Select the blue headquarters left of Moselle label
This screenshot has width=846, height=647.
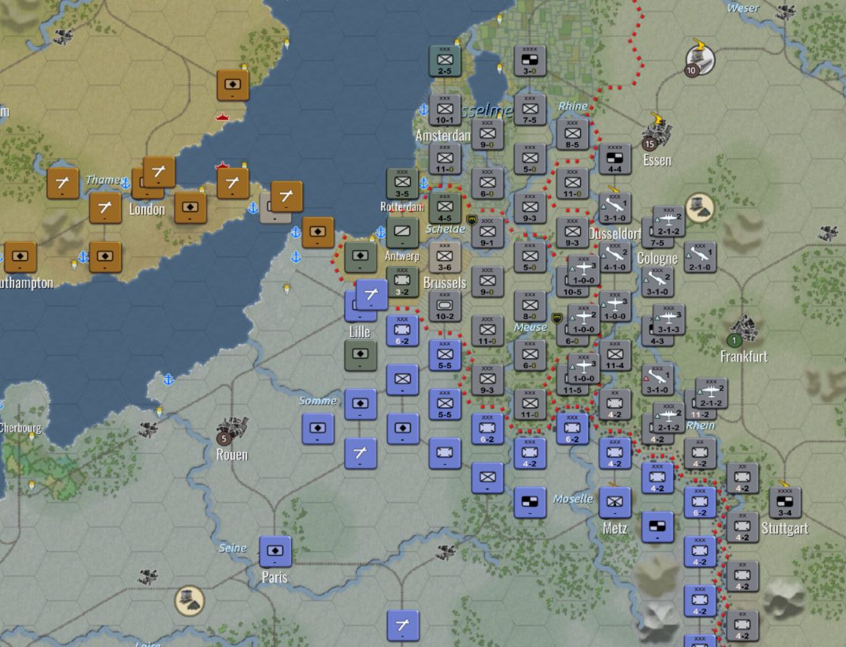tap(530, 503)
